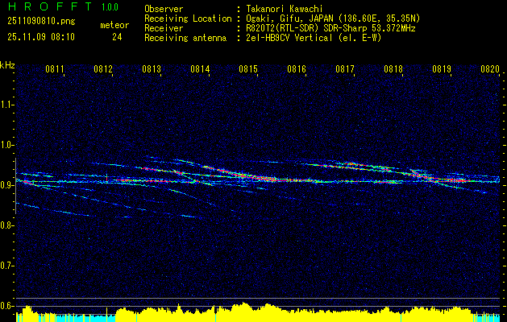
Task: Click the 0814 time marker
Action: tap(200, 69)
